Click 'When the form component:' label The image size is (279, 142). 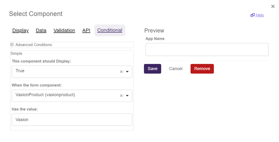(x=37, y=85)
